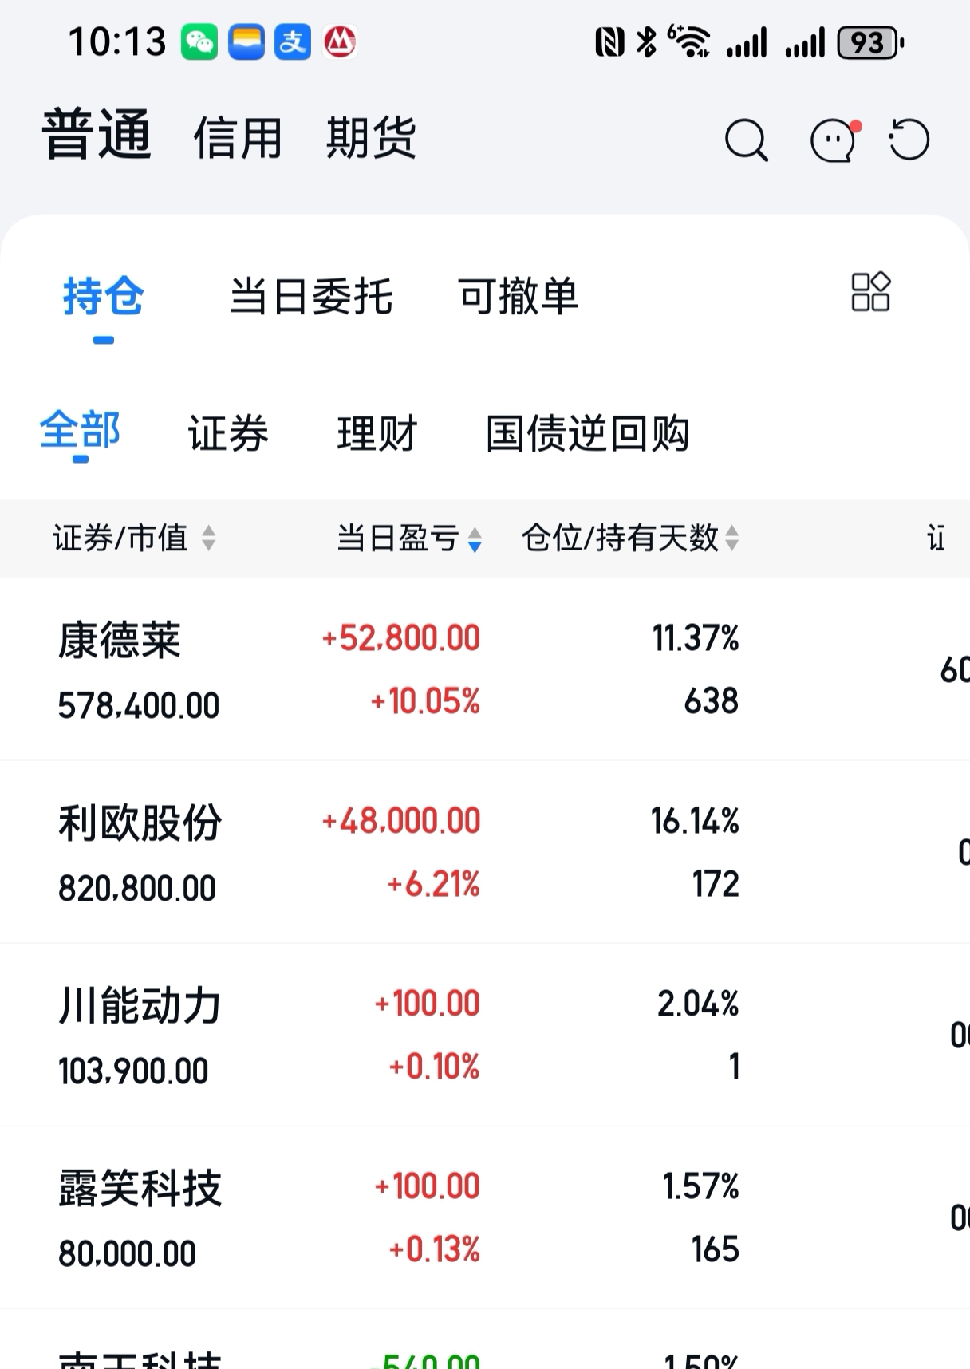Open the 可撤单 tab
The height and width of the screenshot is (1369, 970).
pyautogui.click(x=518, y=297)
